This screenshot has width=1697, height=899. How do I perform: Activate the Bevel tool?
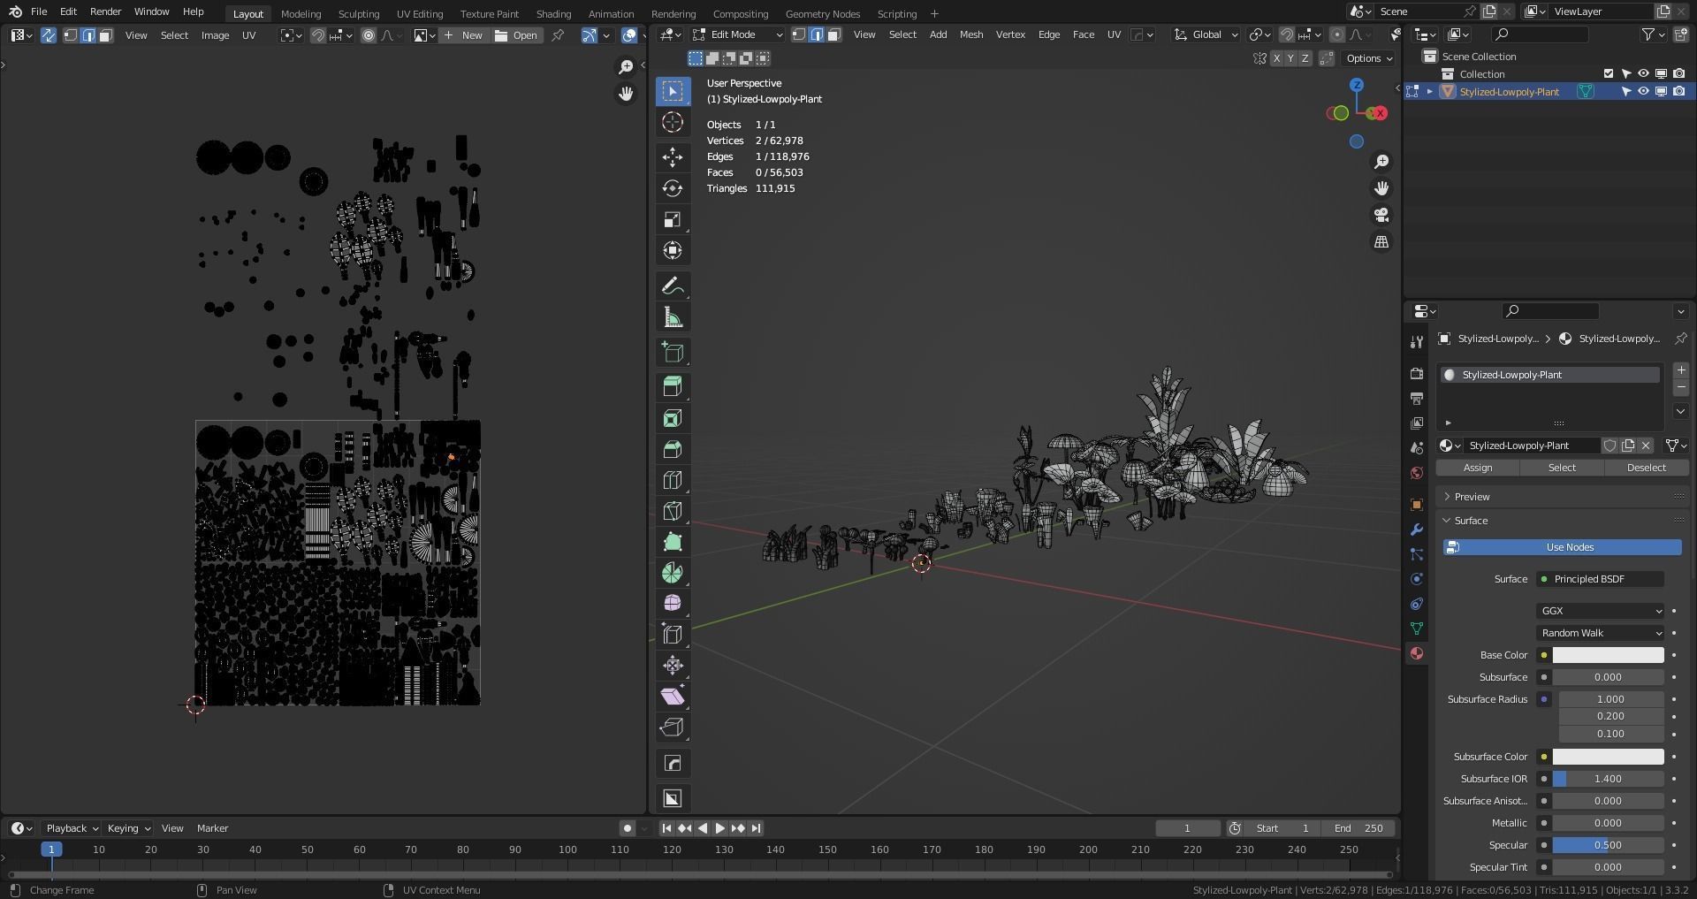pyautogui.click(x=673, y=449)
